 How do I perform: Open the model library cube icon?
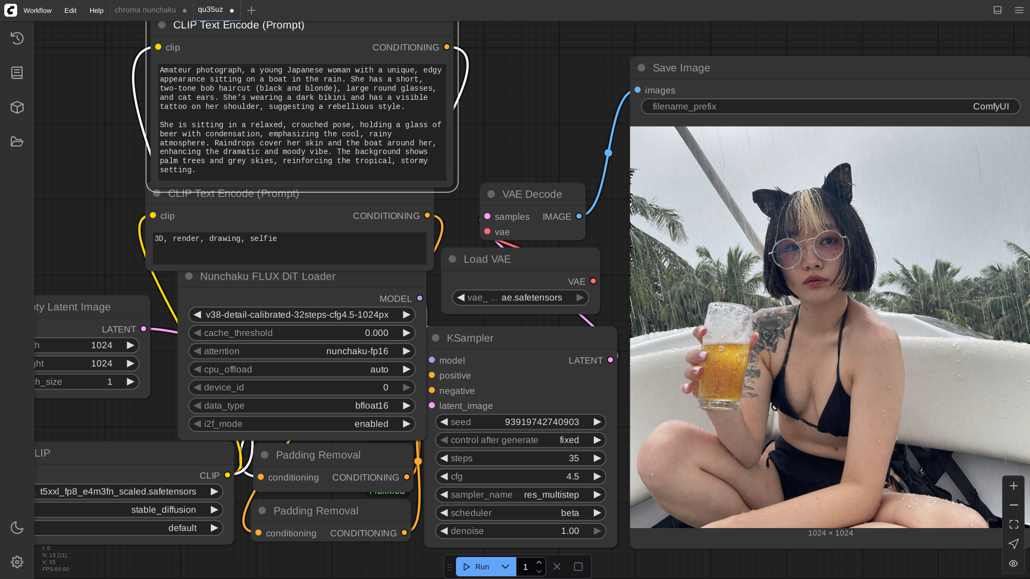(x=17, y=107)
